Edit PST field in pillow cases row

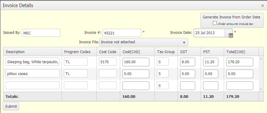click(211, 74)
